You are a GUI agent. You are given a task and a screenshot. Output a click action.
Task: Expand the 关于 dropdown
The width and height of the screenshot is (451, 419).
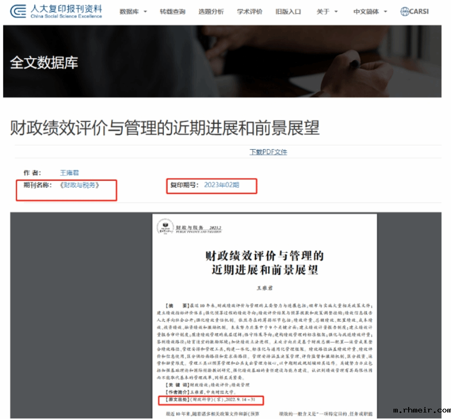(327, 11)
